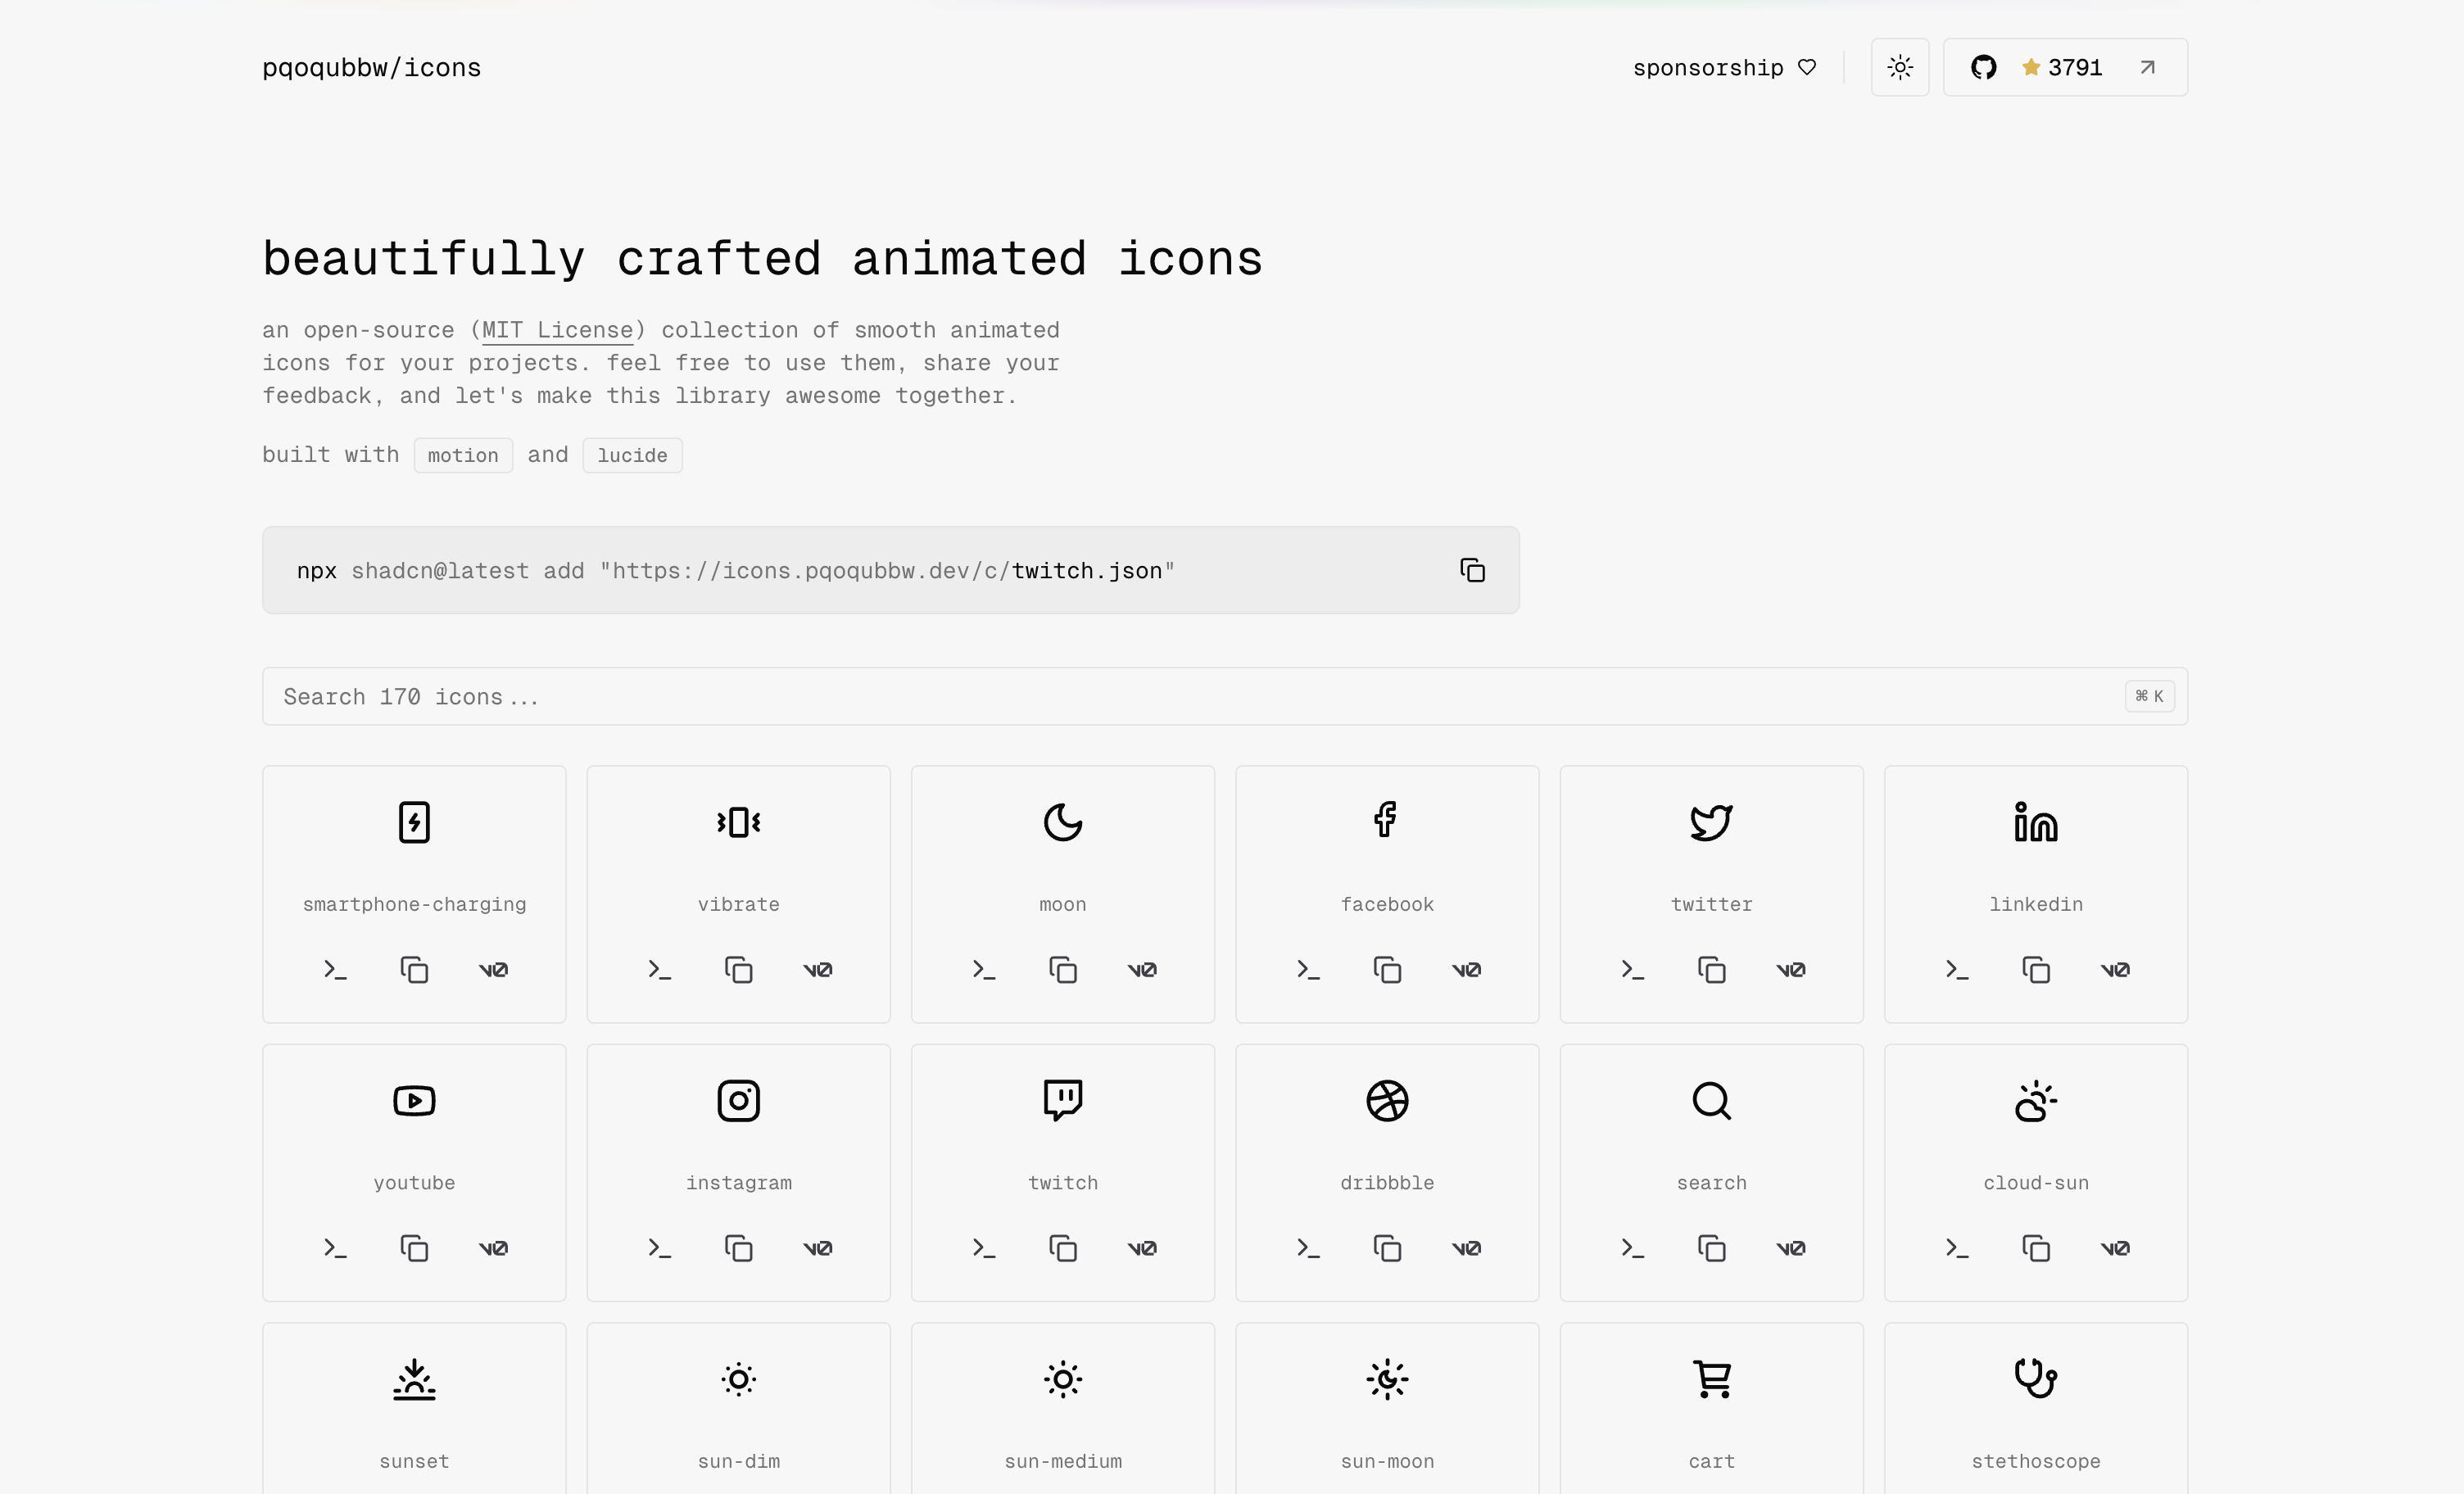Open search icon in v0

(x=1791, y=1247)
